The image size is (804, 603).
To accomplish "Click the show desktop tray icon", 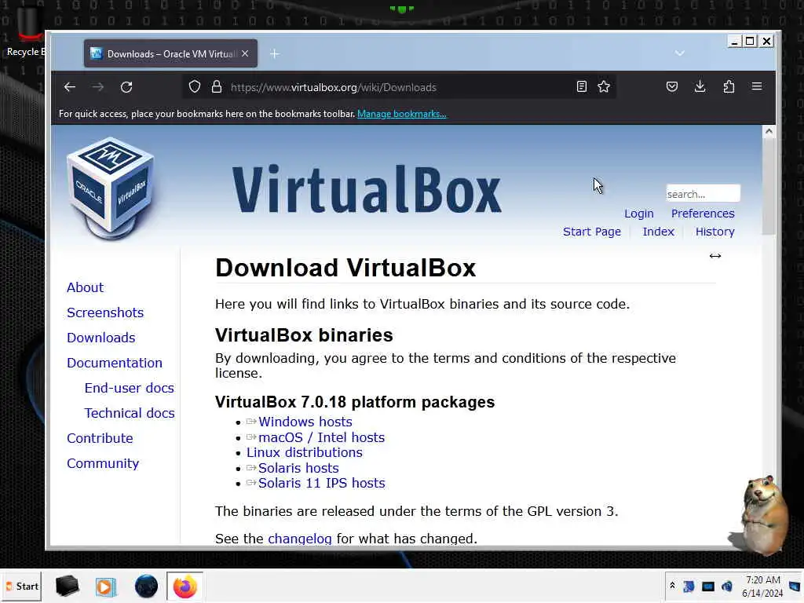I will (x=795, y=587).
